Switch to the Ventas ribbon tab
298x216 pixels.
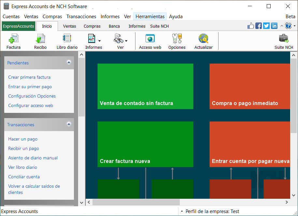coord(70,26)
